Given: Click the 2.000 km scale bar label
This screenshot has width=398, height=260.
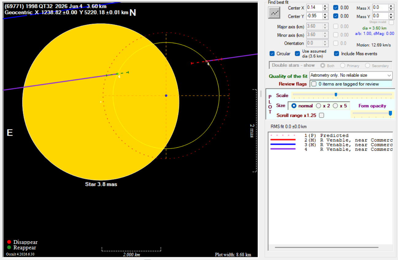Looking at the screenshot, I should 131,254.
